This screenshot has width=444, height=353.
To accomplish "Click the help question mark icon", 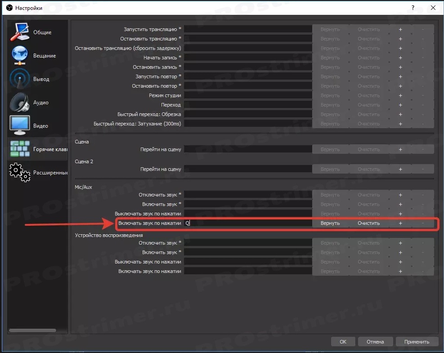I will (x=413, y=8).
